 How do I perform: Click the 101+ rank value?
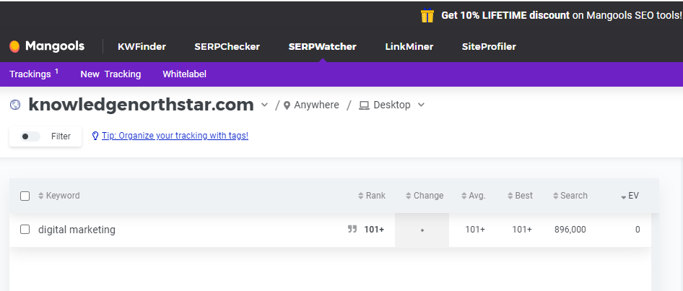pos(374,229)
